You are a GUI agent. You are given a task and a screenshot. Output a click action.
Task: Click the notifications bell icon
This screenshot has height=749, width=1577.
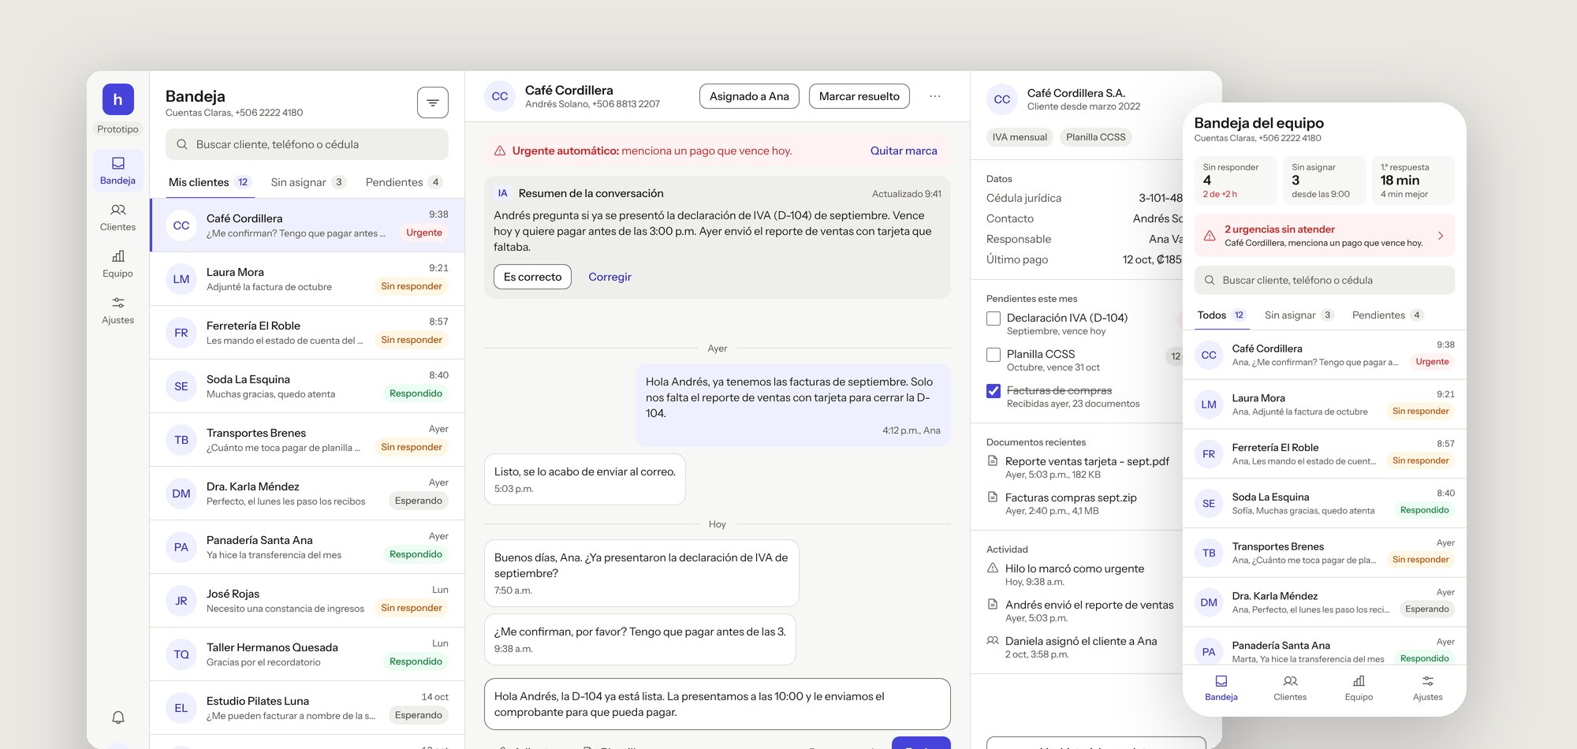click(x=117, y=717)
